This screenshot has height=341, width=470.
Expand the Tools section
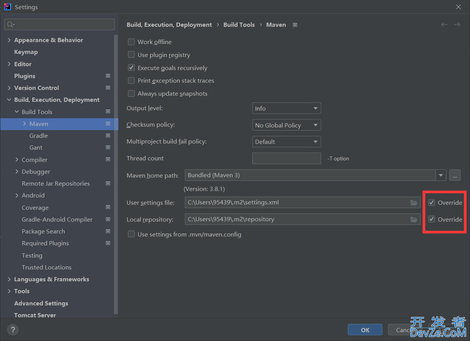(9, 291)
